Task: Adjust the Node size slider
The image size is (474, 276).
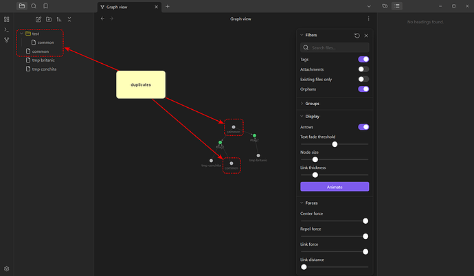Action: pyautogui.click(x=335, y=159)
